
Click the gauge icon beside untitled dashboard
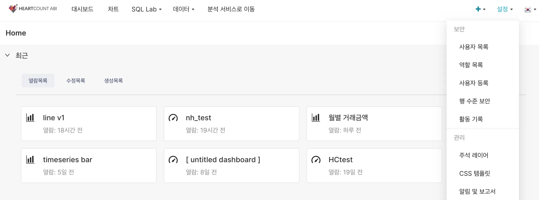[x=173, y=159]
